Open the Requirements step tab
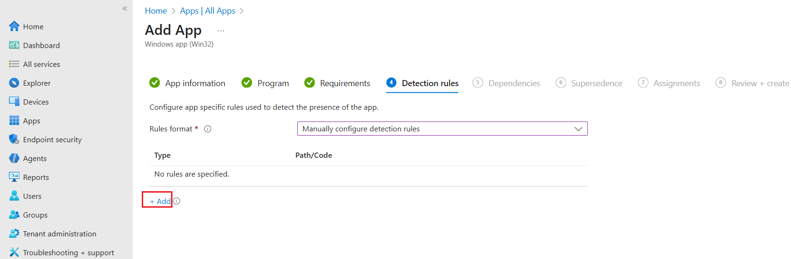The width and height of the screenshot is (791, 259). [344, 83]
